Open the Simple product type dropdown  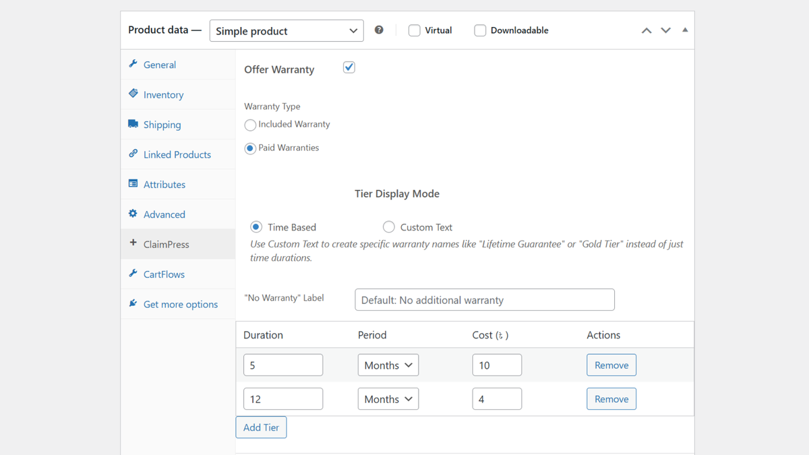point(287,31)
